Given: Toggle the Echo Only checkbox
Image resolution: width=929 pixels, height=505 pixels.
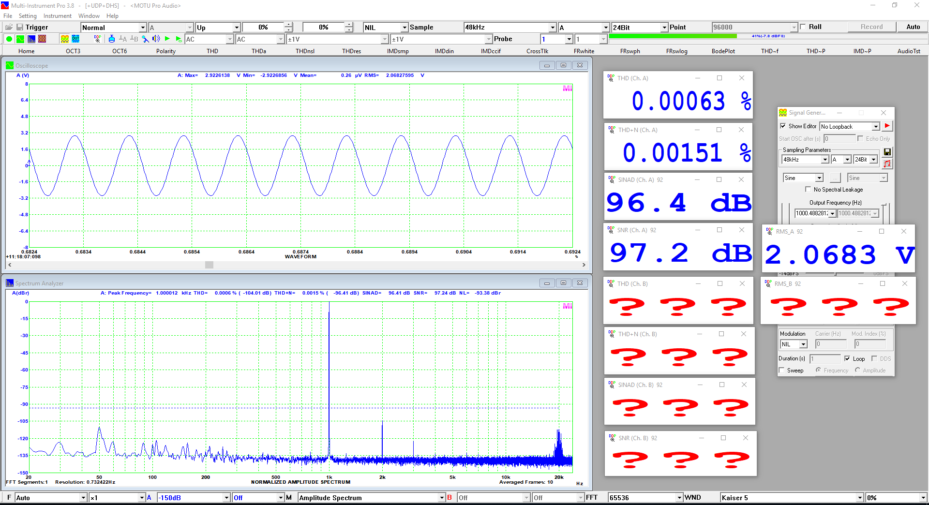Looking at the screenshot, I should (x=860, y=139).
